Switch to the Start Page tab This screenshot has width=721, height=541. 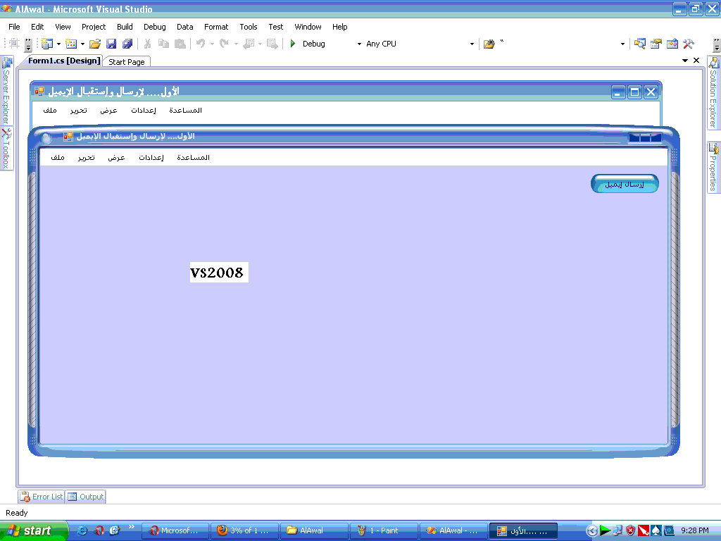[127, 62]
